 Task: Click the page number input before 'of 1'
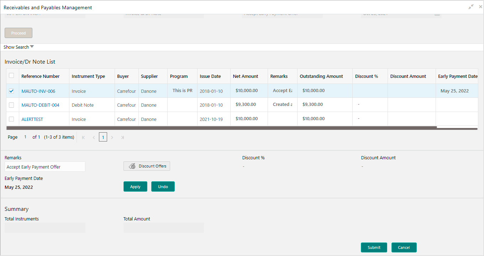[25, 137]
